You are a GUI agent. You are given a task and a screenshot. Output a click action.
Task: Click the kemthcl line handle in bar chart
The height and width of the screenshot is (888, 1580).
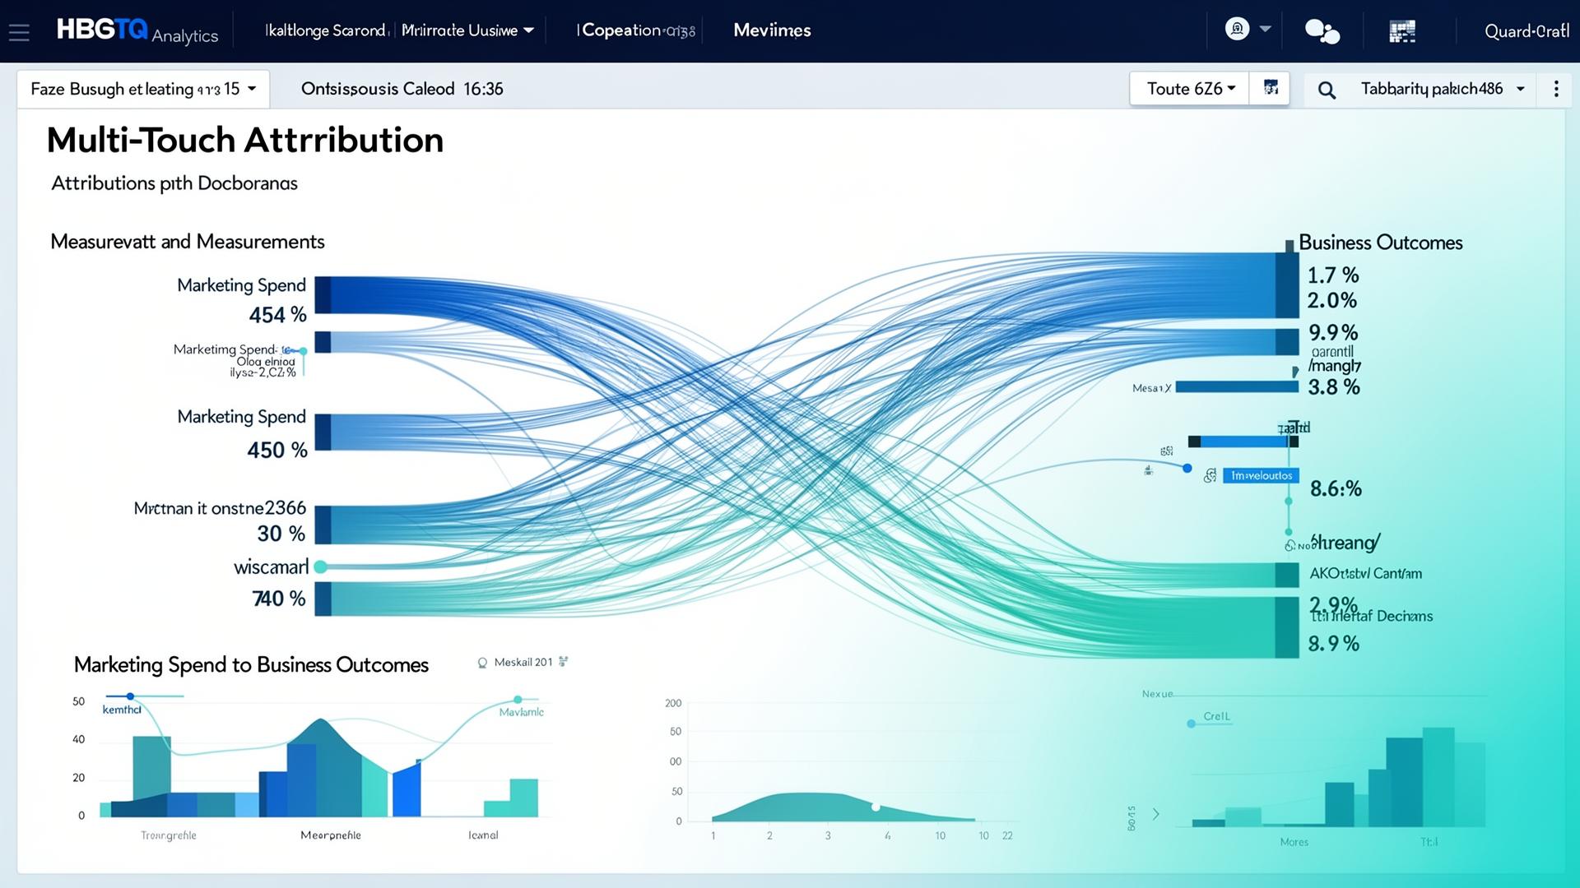point(130,696)
